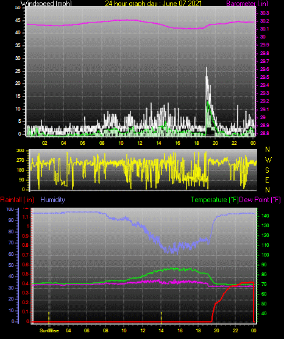Image resolution: width=284 pixels, height=339 pixels.
Task: Click the red "Rainfall (.in)" legend label
Action: click(17, 200)
